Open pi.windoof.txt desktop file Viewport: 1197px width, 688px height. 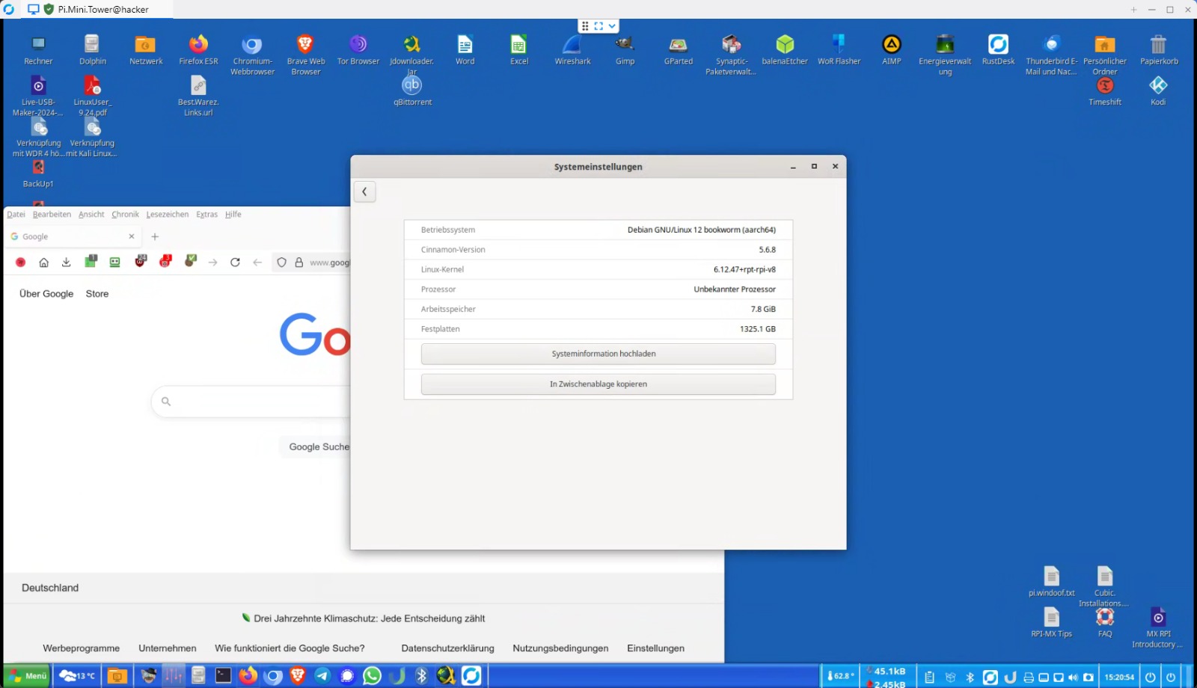coord(1051,581)
